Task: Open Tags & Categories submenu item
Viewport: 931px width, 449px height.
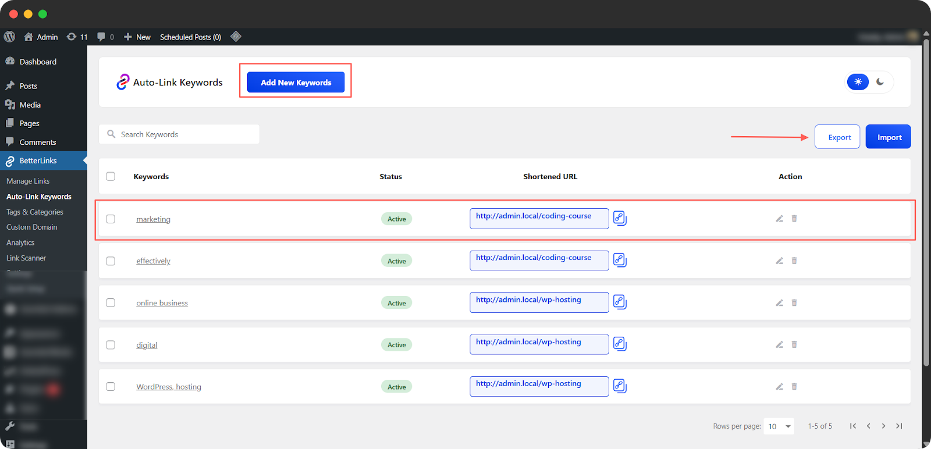Action: point(35,212)
